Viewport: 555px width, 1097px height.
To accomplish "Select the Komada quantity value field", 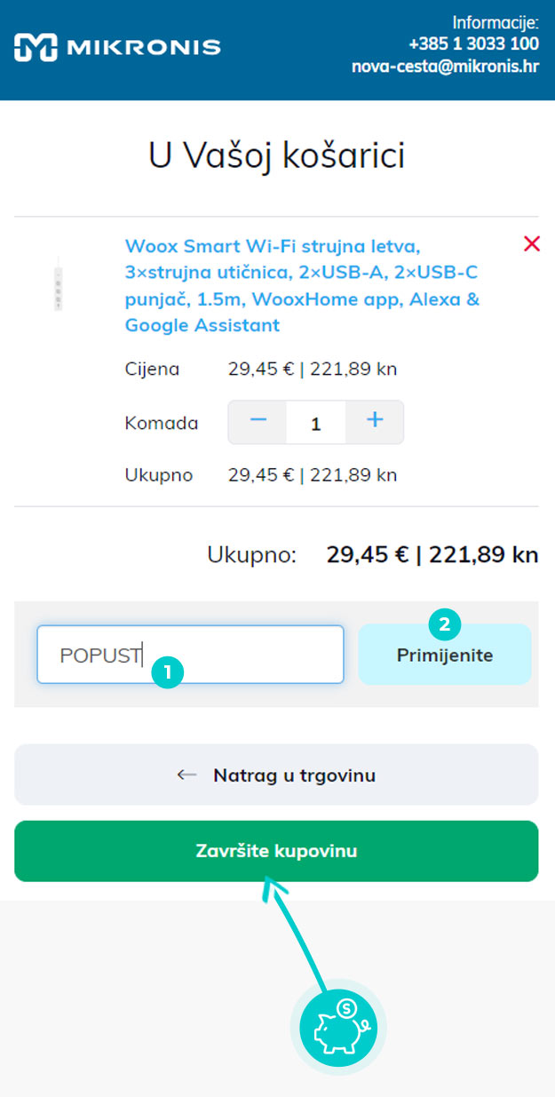I will point(316,423).
